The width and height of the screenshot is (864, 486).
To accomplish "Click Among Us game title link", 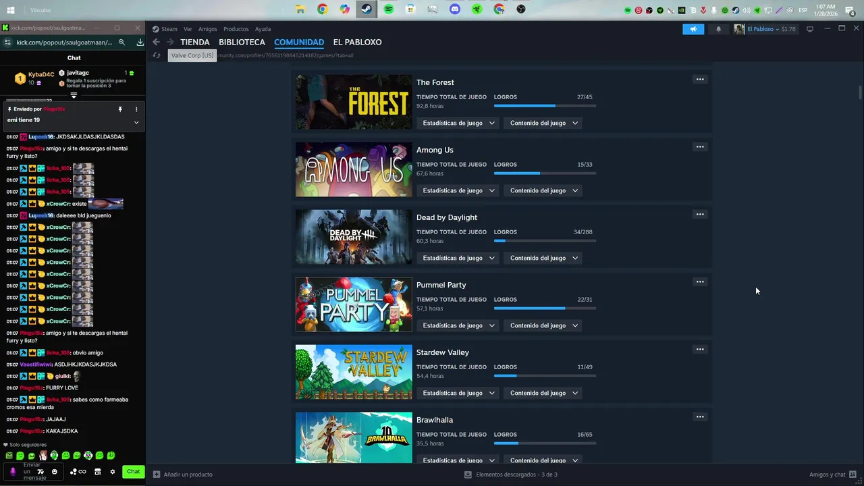I will point(435,150).
